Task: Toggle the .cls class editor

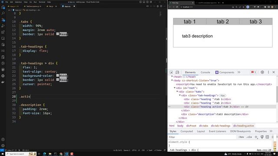Action: (x=249, y=137)
